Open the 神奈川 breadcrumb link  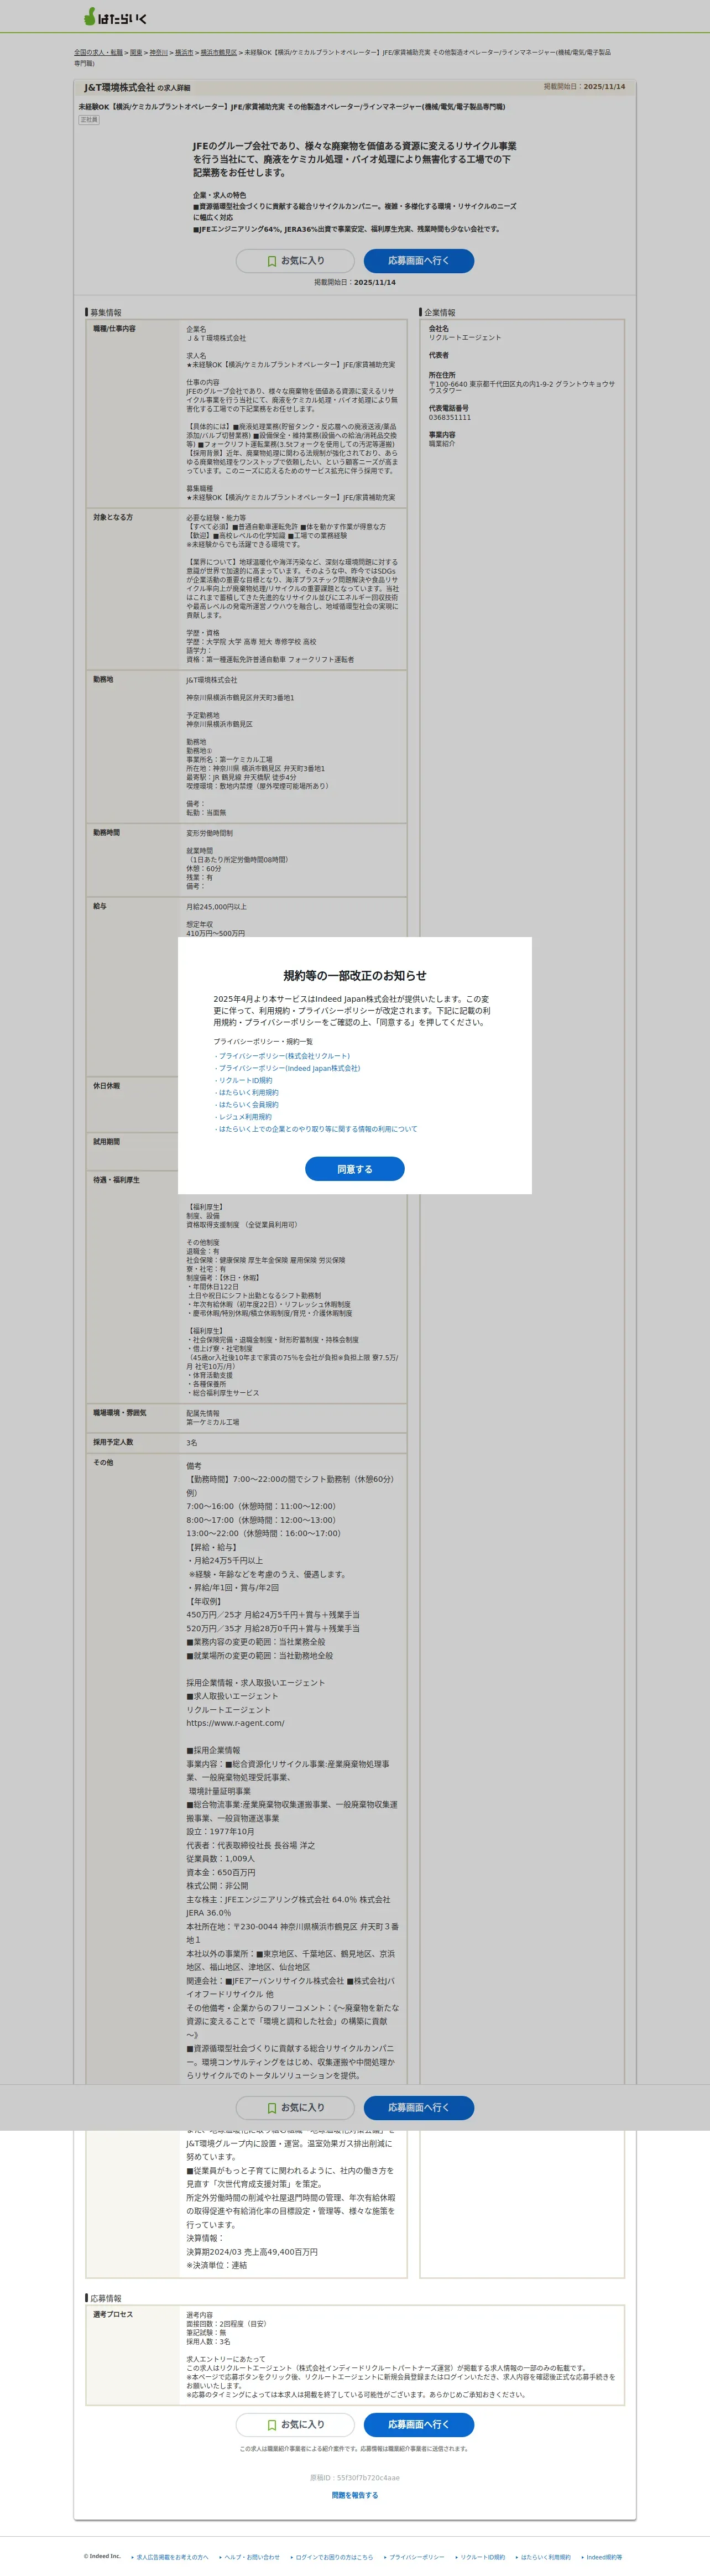(x=159, y=52)
